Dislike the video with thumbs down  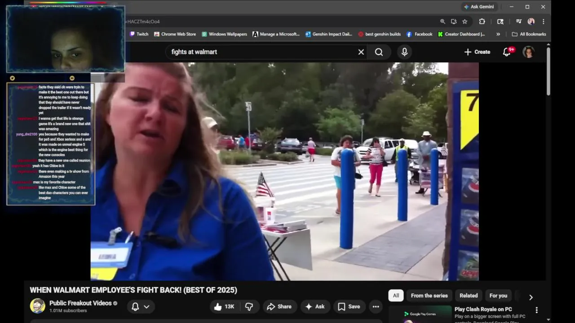click(x=249, y=307)
